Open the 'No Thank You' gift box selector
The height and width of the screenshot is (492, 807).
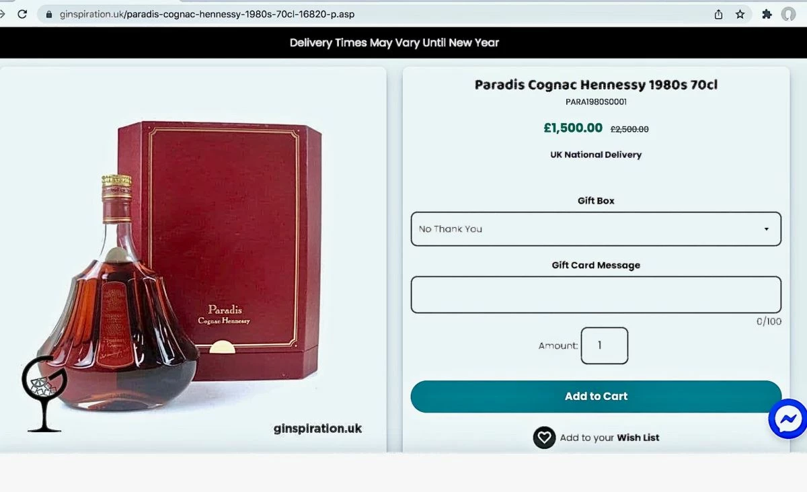click(x=596, y=229)
